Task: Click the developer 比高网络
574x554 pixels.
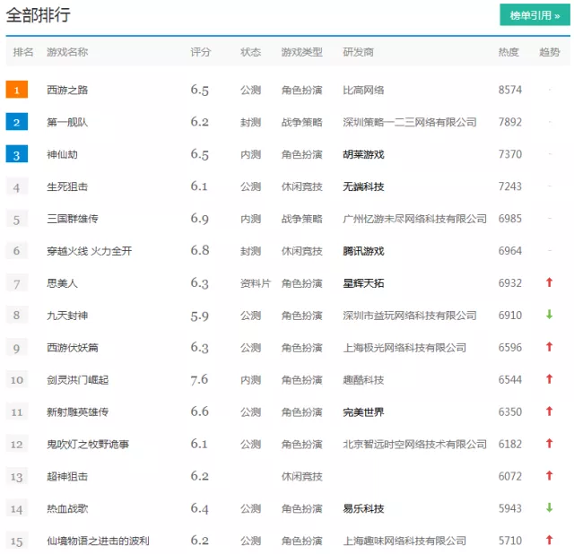Action: tap(363, 90)
